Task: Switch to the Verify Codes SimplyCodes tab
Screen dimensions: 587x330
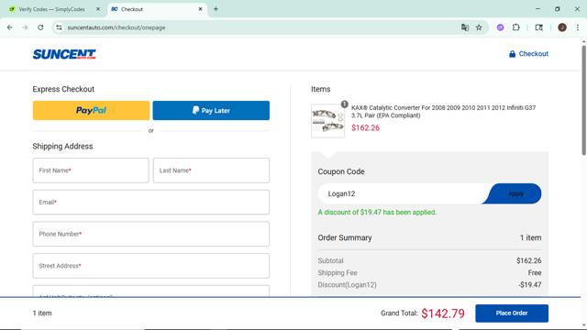Action: [x=51, y=9]
